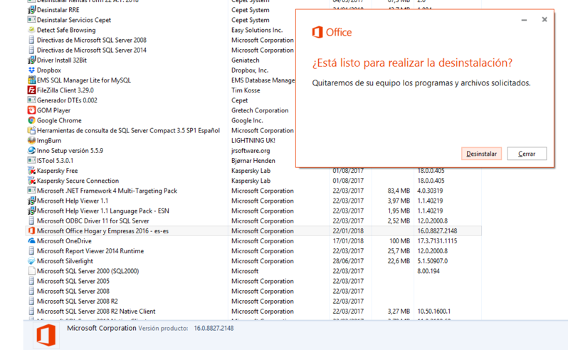This screenshot has height=350, width=568.
Task: Click the Microsoft Help Viewer 1.1 icon
Action: 31,201
